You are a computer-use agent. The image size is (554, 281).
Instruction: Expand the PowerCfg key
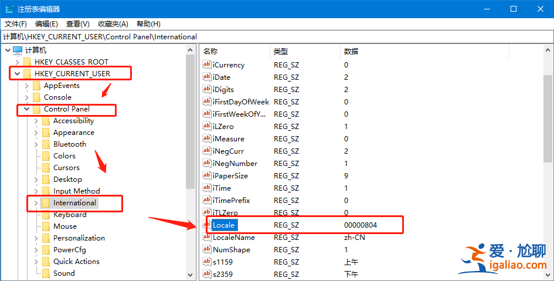pos(36,250)
